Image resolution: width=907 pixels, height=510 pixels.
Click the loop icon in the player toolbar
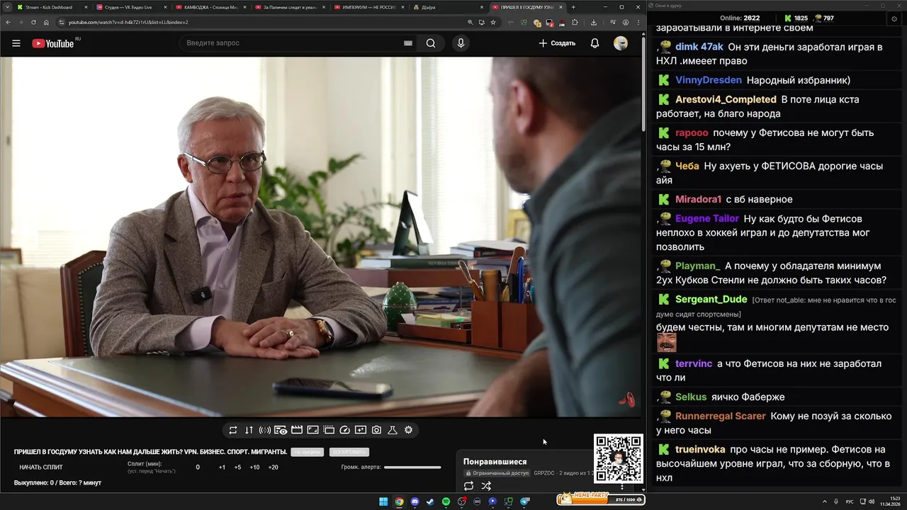232,430
